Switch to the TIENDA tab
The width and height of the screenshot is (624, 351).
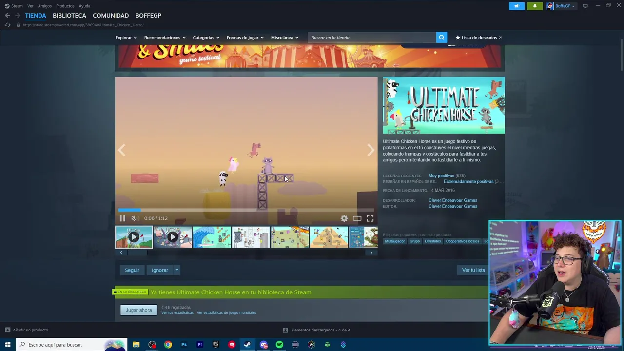pos(36,16)
